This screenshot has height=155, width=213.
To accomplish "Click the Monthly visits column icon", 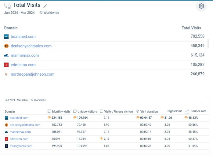I will [x=49, y=111].
